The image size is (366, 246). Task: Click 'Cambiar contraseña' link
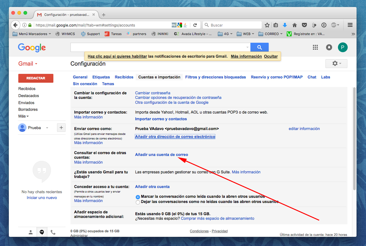pyautogui.click(x=152, y=93)
